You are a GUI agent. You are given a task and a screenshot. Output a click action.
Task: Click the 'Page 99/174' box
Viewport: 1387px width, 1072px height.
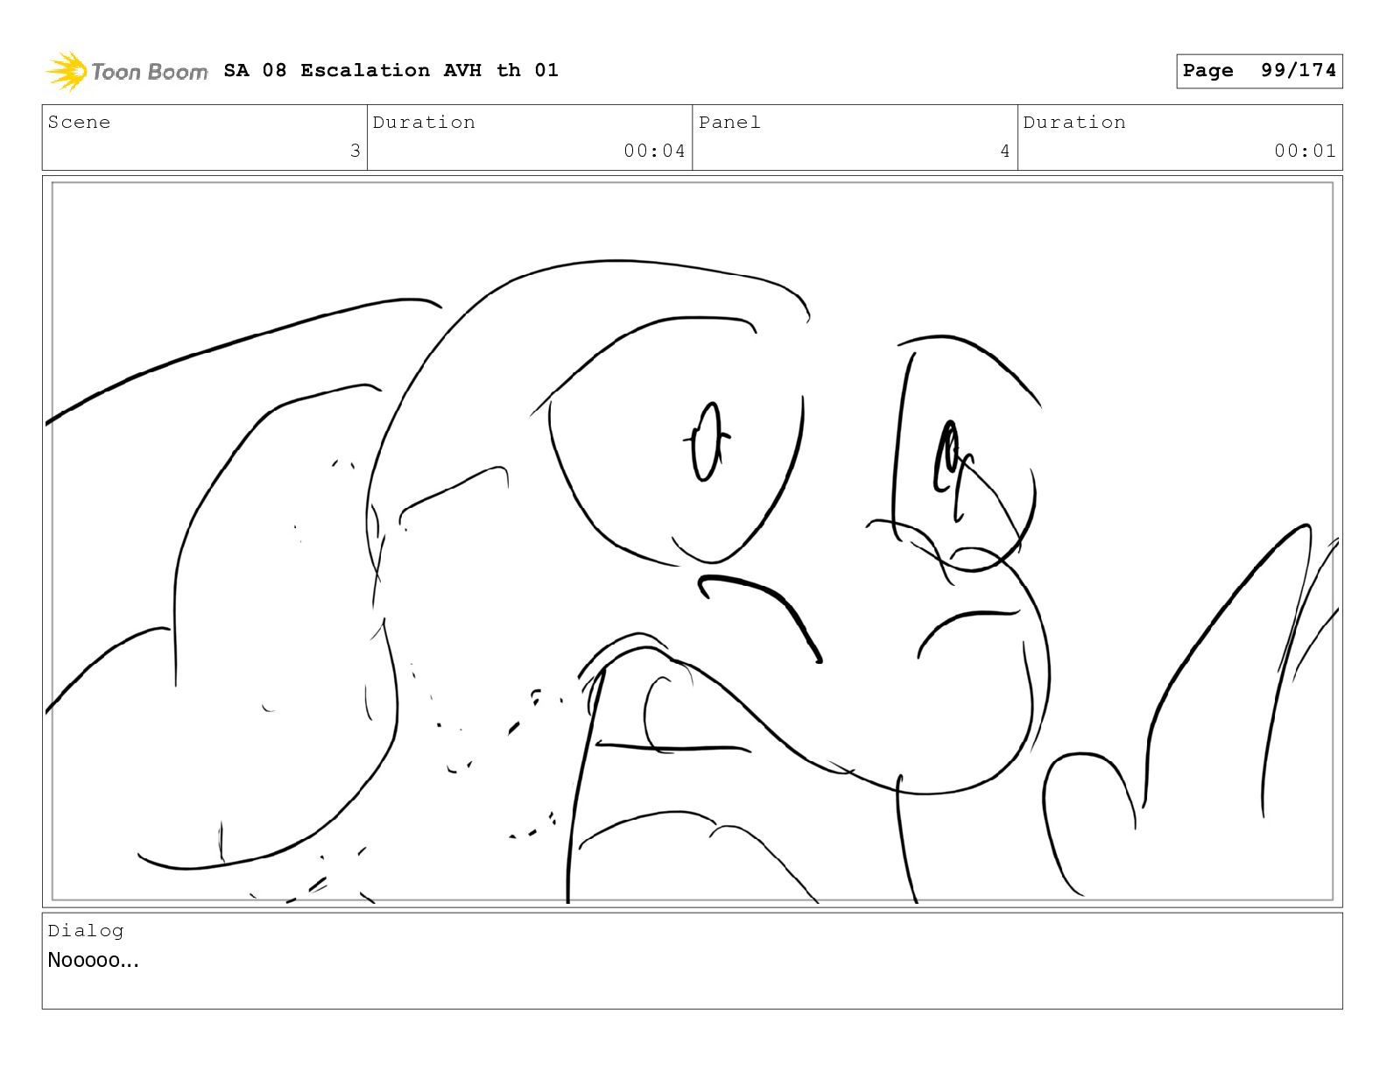[x=1259, y=71]
